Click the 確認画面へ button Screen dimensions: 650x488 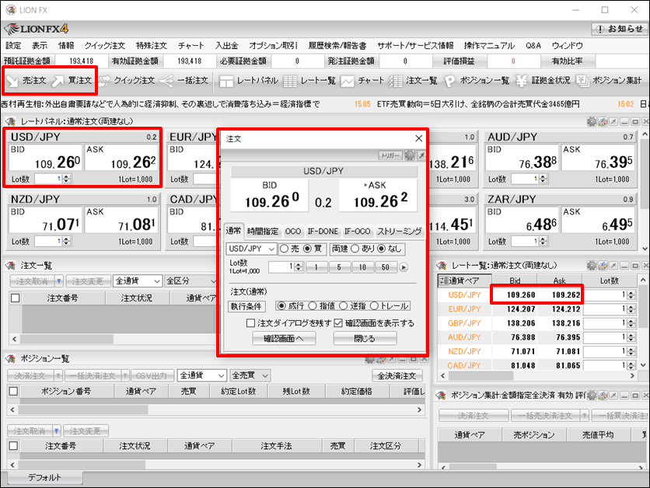click(x=284, y=339)
